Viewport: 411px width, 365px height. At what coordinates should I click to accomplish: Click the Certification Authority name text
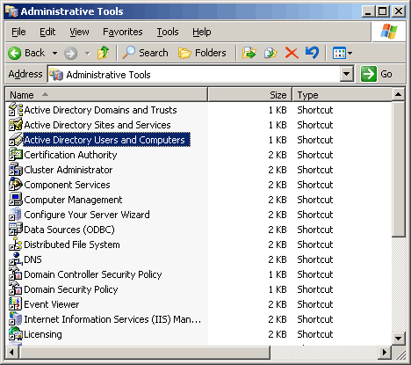70,155
